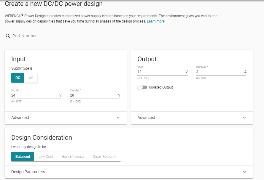This screenshot has height=180, width=264.
Task: Click the Design Parameters label
Action: click(28, 172)
